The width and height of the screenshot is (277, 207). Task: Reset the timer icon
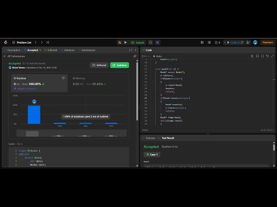(242, 43)
